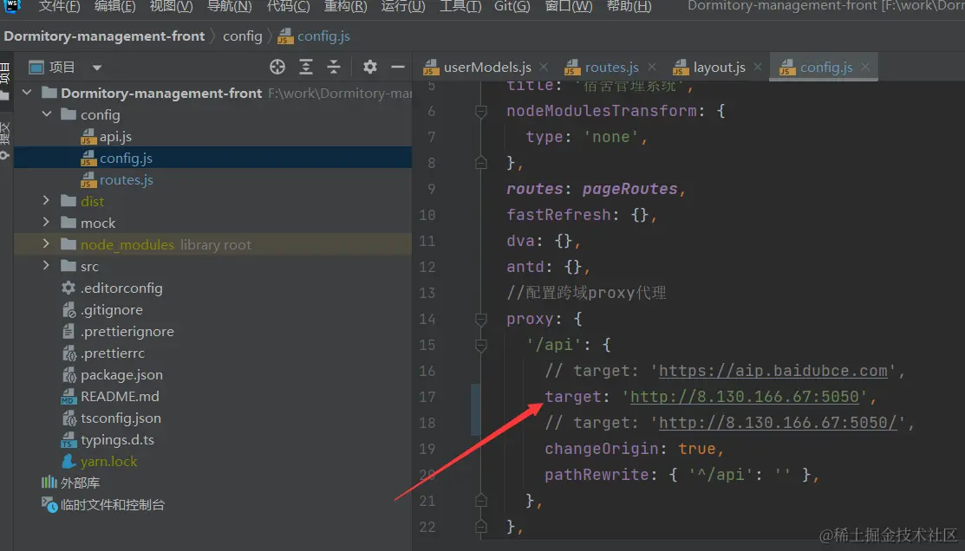Open the 编辑(E) menu
This screenshot has height=551, width=965.
point(114,7)
